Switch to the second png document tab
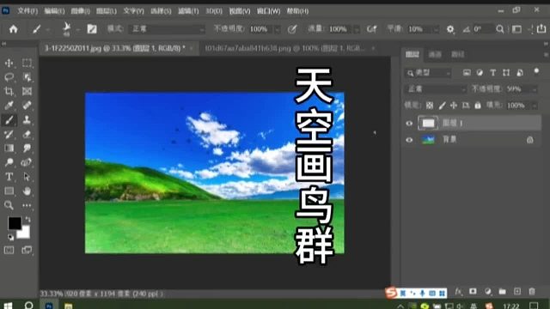 284,48
